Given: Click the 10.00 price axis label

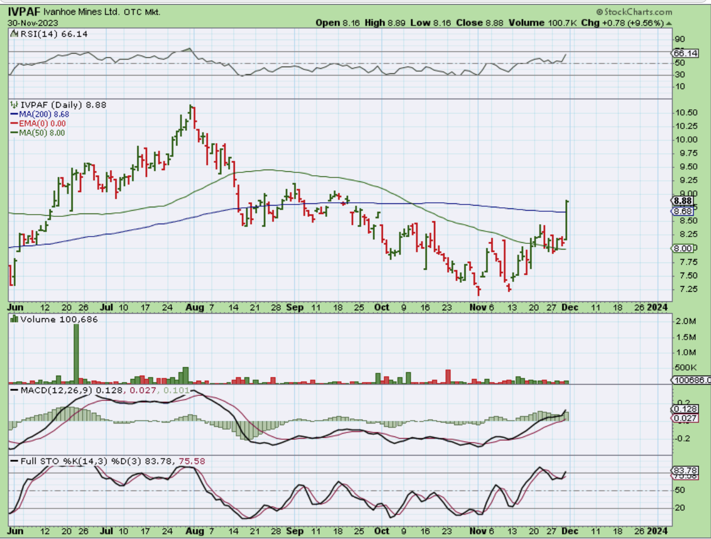Looking at the screenshot, I should point(685,140).
